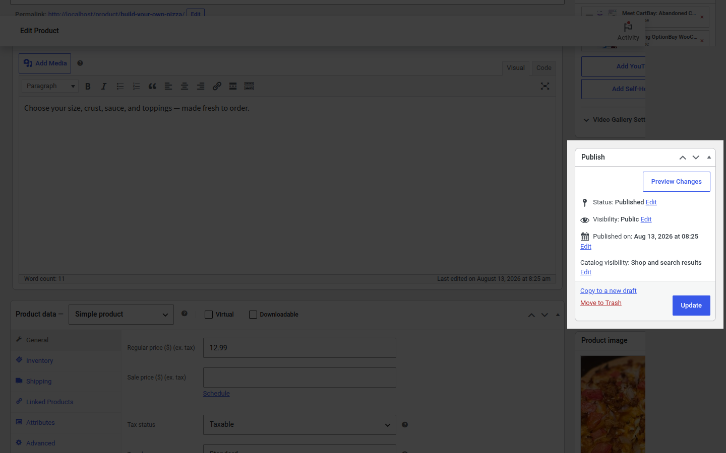Apply blockquote formatting

(152, 87)
